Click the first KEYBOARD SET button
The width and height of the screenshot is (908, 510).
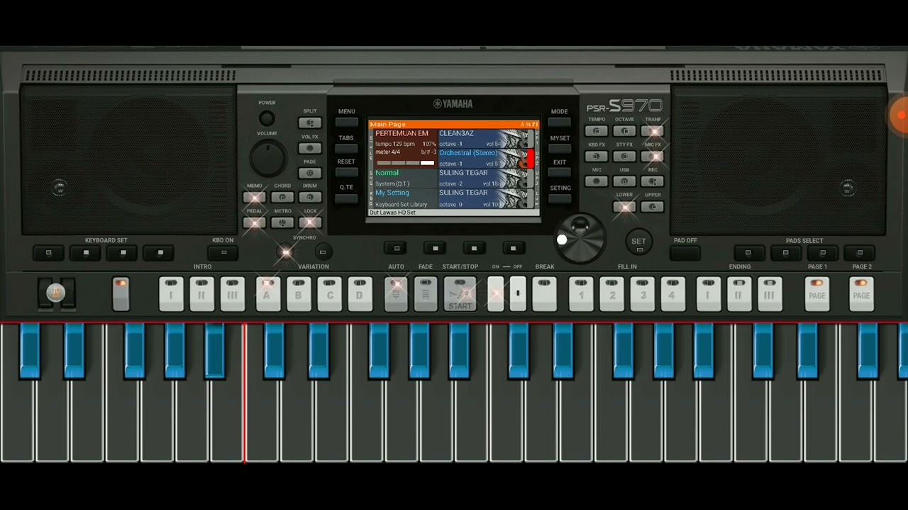pos(49,252)
